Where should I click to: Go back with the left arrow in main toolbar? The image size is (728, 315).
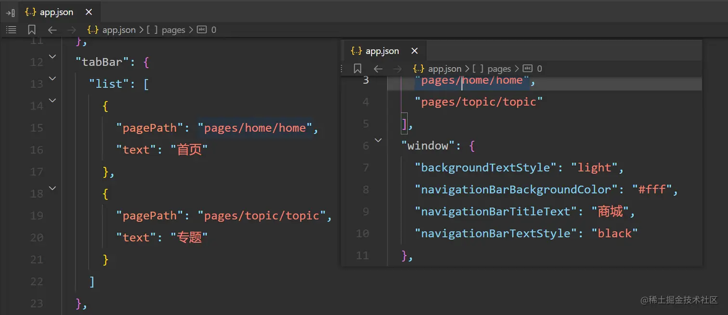[52, 30]
